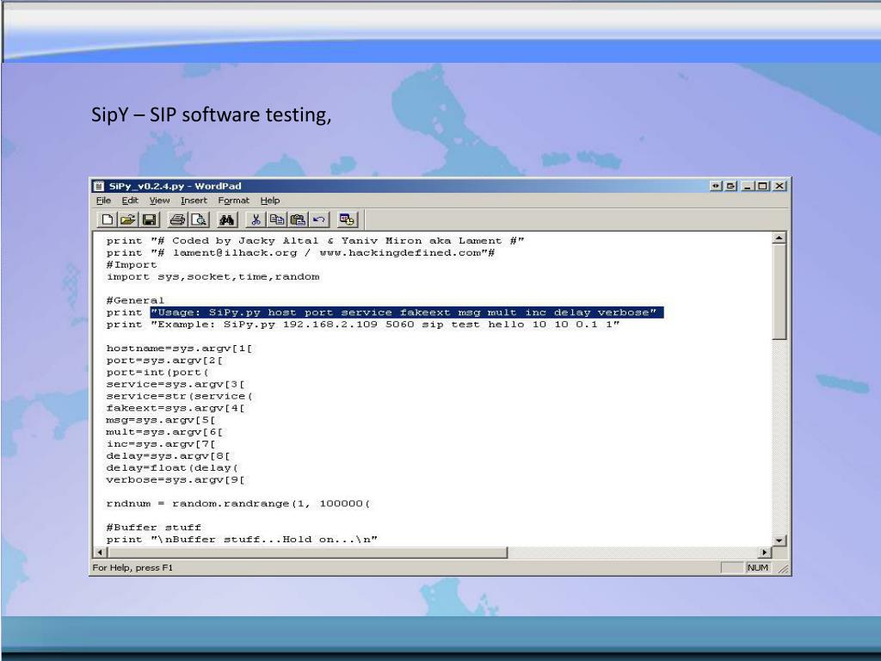881x661 pixels.
Task: Click the "Buffer stuff...Hold on" print line
Action: (242, 540)
